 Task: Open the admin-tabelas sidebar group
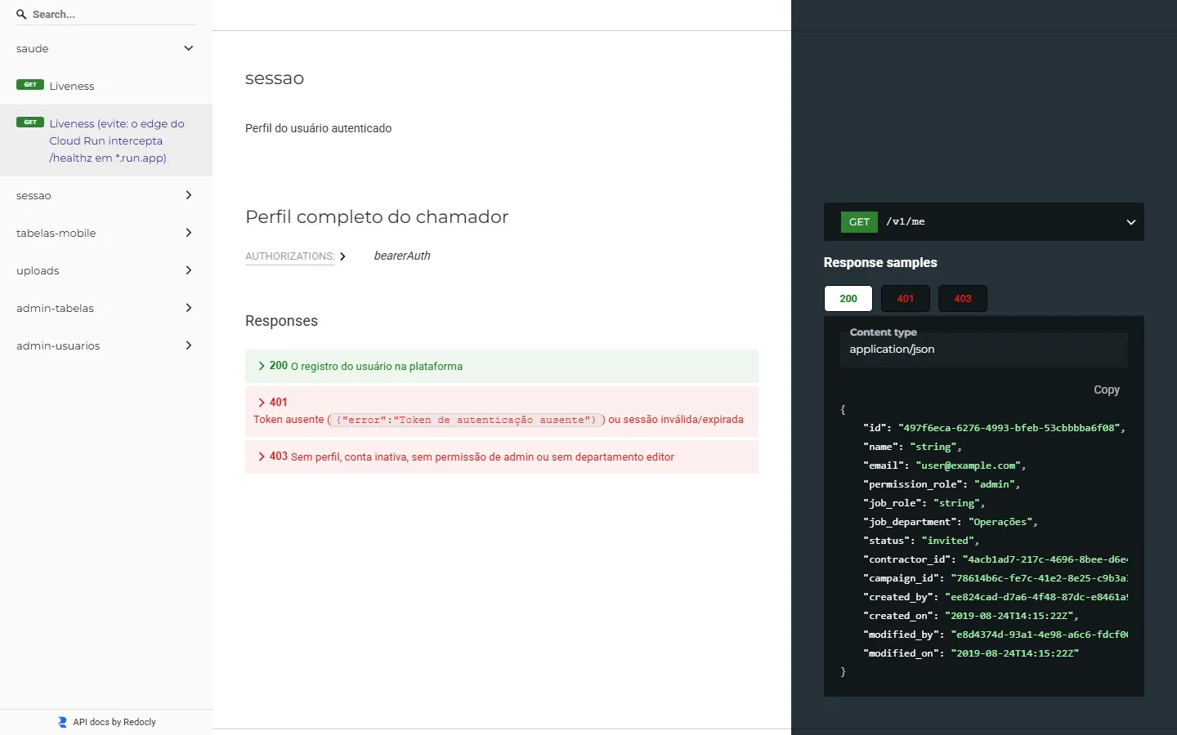click(106, 308)
